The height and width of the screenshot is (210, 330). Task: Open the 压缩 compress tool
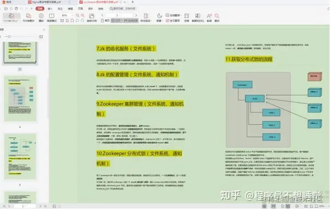186,18
